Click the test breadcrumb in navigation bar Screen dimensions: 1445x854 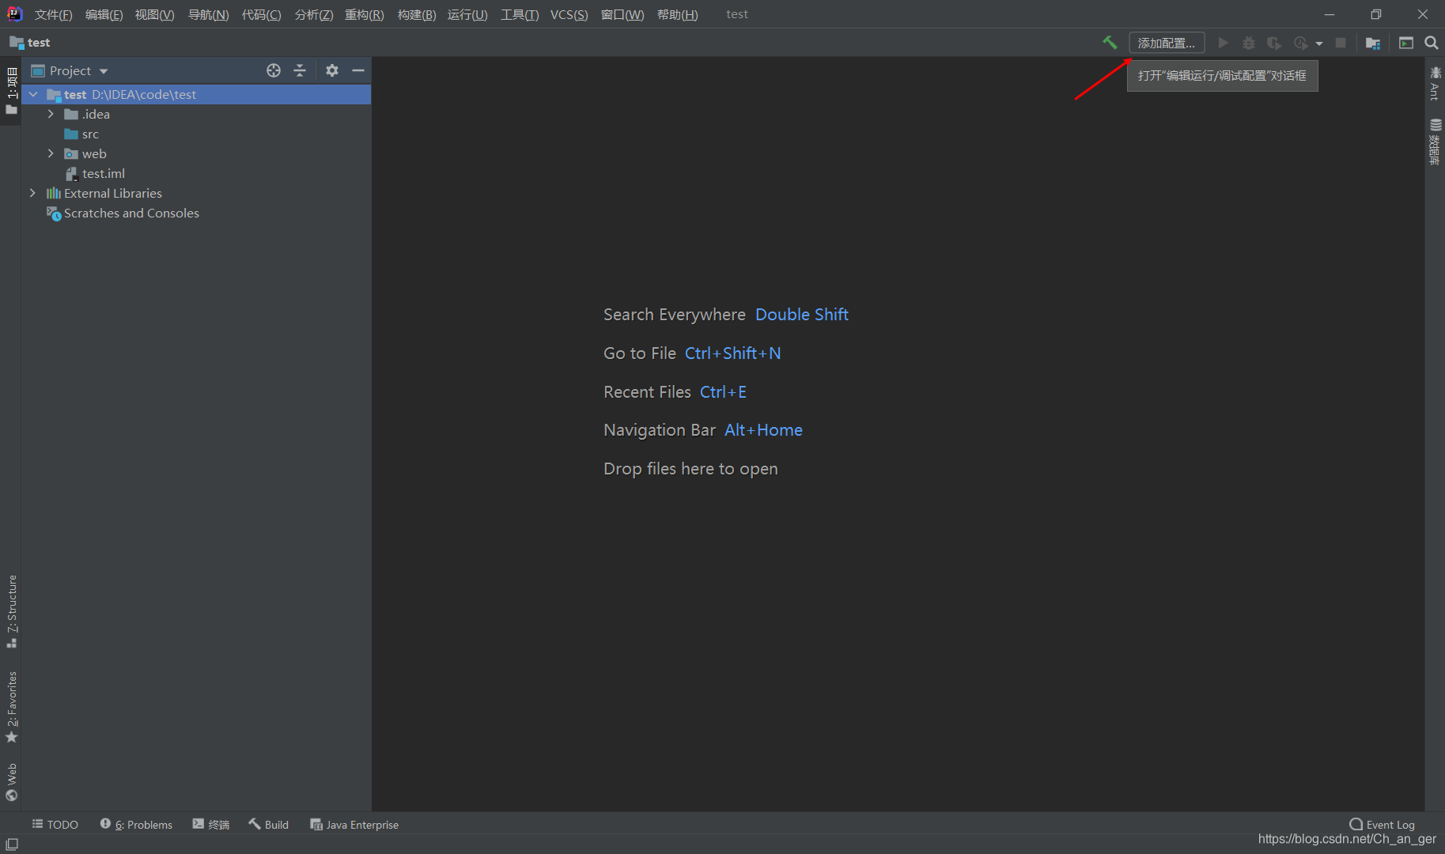pos(30,43)
